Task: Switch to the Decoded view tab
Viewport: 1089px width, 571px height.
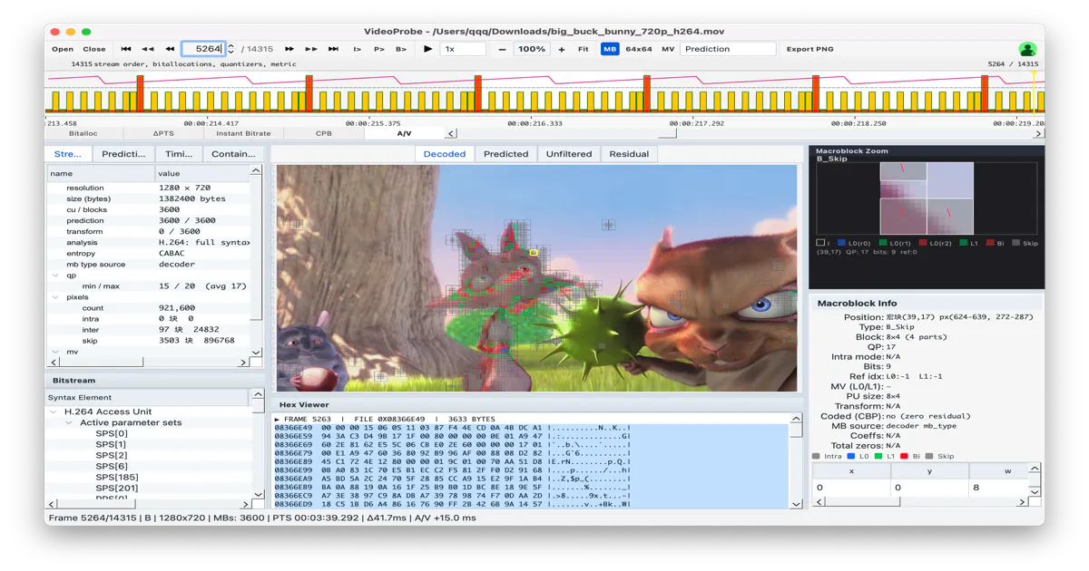Action: pyautogui.click(x=445, y=154)
